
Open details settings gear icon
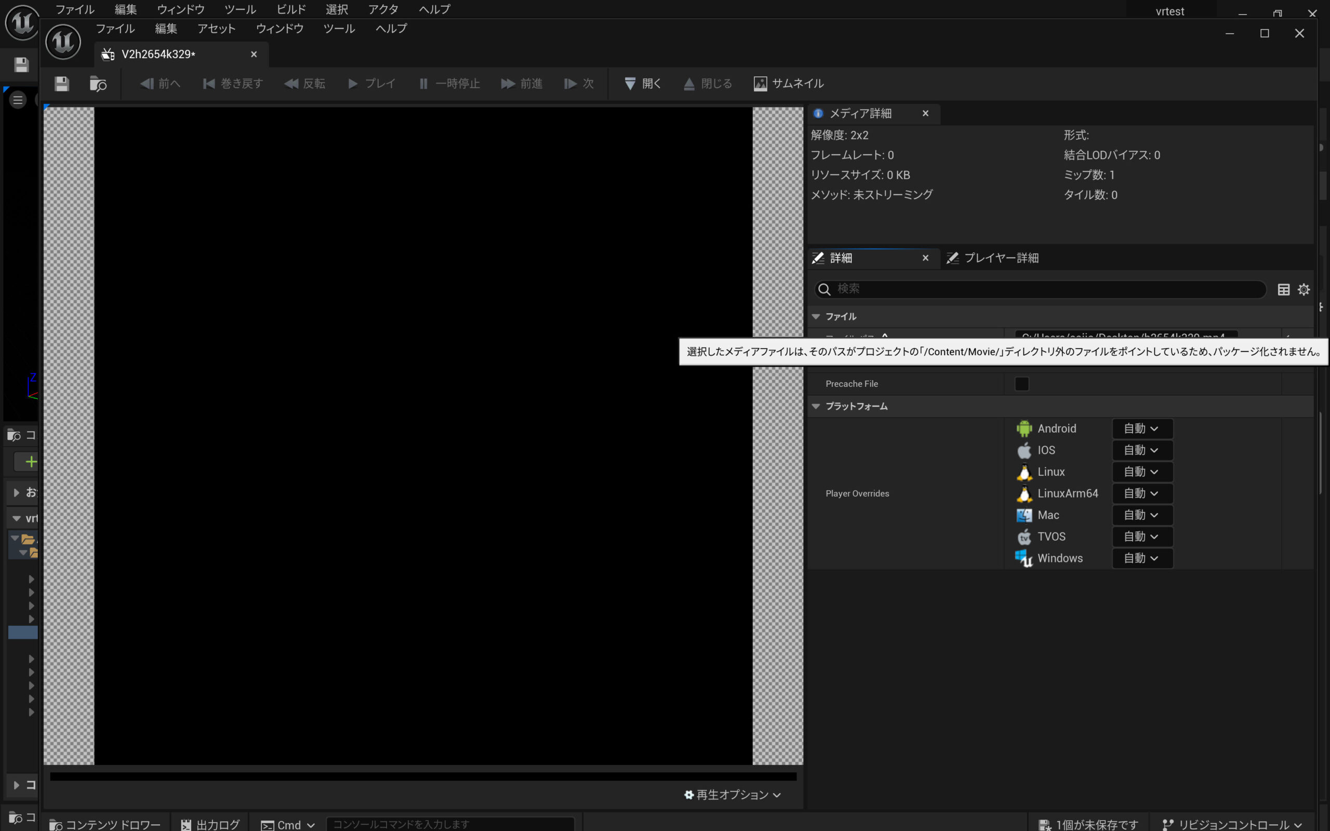tap(1304, 290)
